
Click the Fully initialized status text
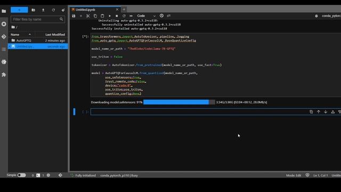(x=85, y=175)
